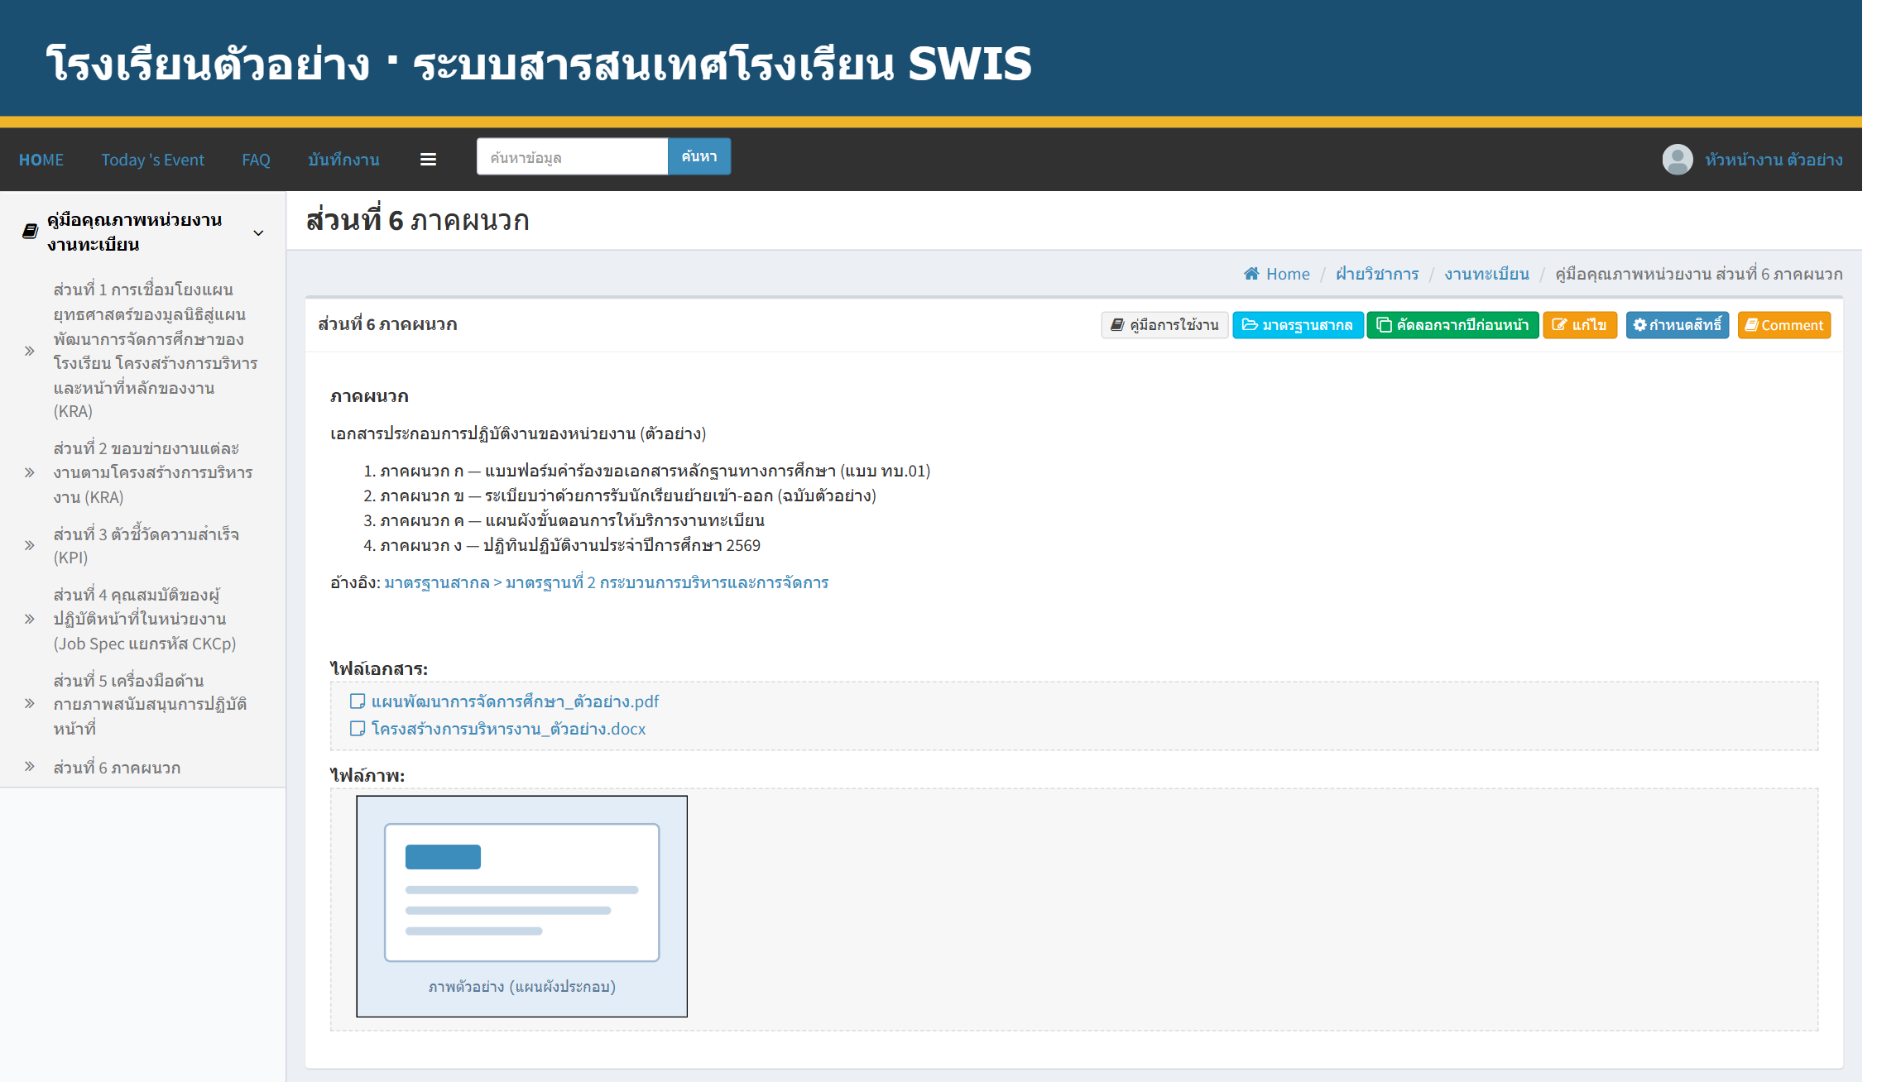Open โครงสร้างการบริหารงาน_ตัวอย่าง.docx file link

[x=508, y=729]
